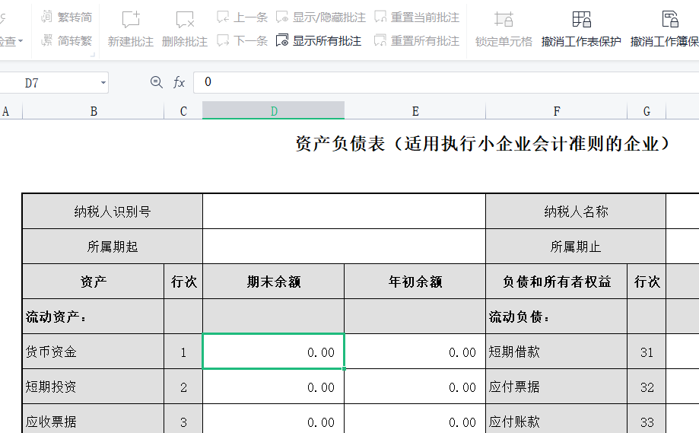This screenshot has height=433, width=699.
Task: Click the 删除批注 delete comment icon
Action: coord(185,20)
